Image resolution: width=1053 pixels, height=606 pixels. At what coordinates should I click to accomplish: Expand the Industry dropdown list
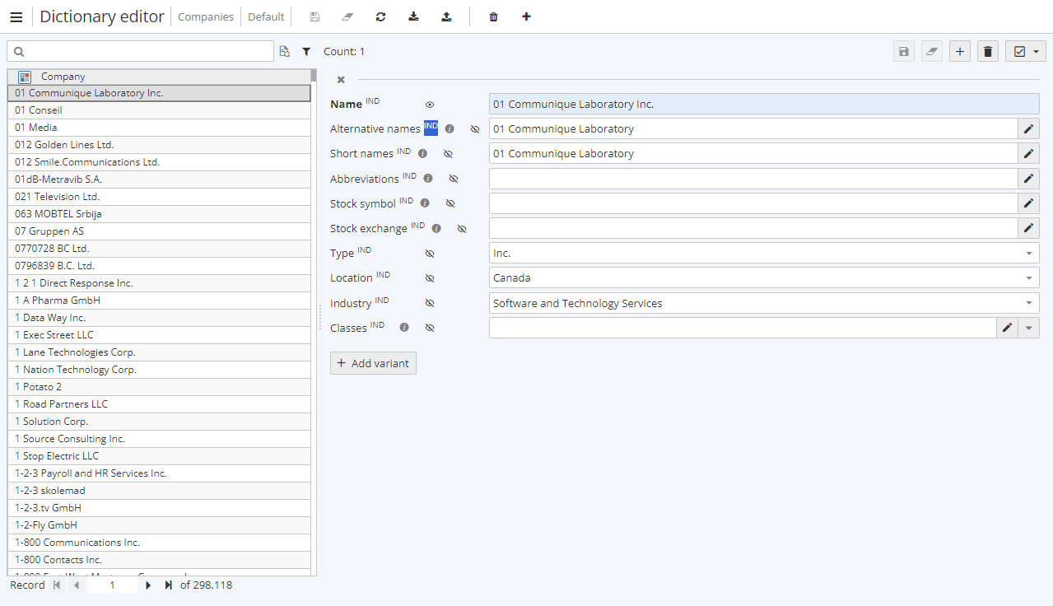click(1029, 303)
